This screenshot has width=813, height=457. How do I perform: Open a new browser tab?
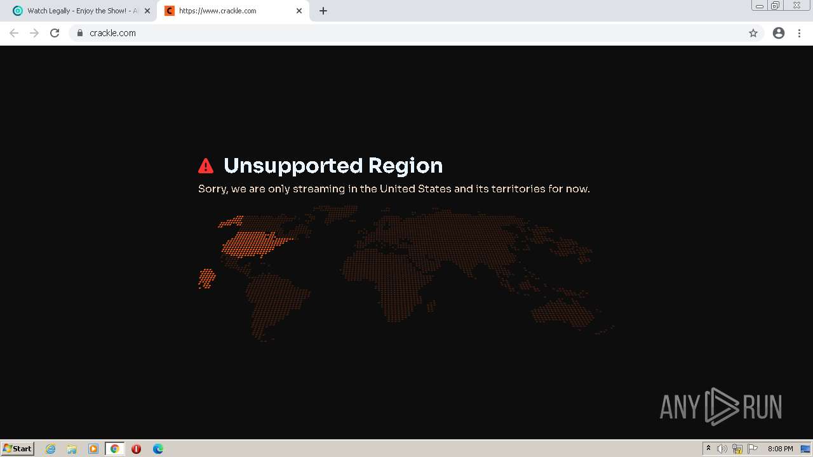pyautogui.click(x=323, y=11)
